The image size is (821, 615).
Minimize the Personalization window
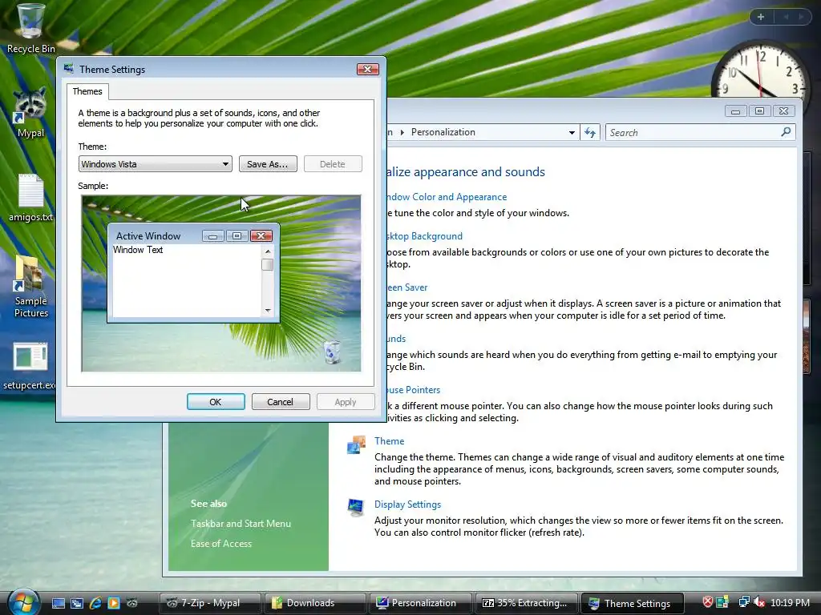point(735,111)
